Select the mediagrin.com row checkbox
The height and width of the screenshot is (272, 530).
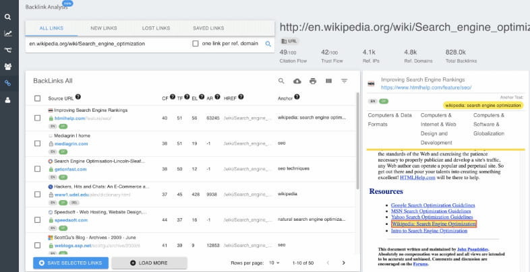pyautogui.click(x=38, y=143)
